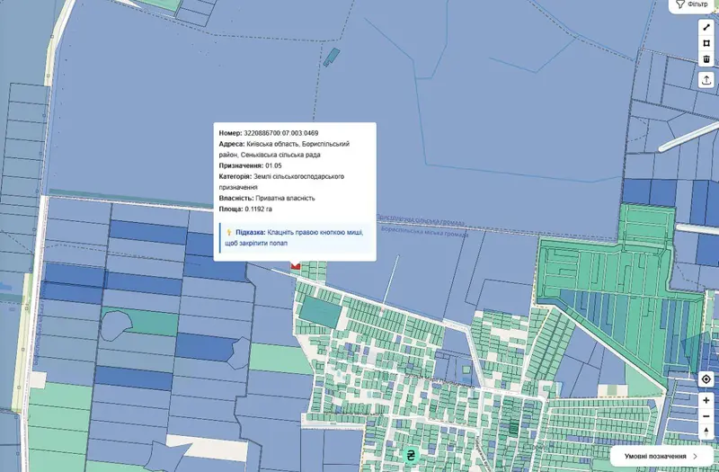The image size is (719, 472).
Task: Locate my position with geolocate icon
Action: [x=706, y=379]
